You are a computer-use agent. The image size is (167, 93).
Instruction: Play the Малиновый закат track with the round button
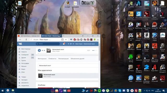[x=39, y=50]
